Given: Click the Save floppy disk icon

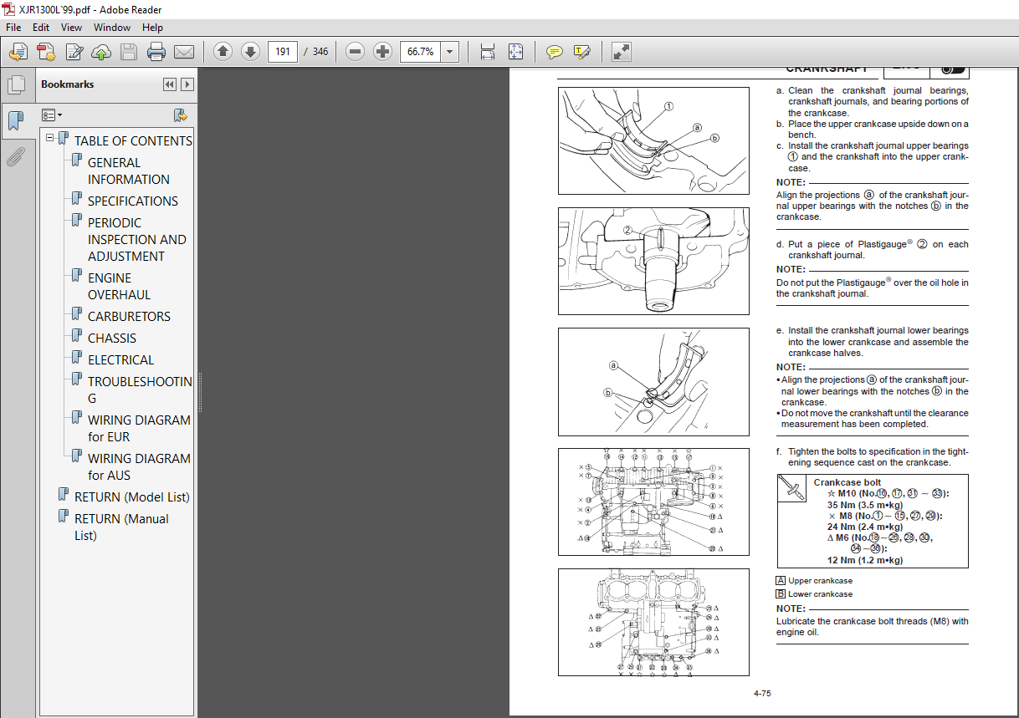Looking at the screenshot, I should click(x=128, y=52).
